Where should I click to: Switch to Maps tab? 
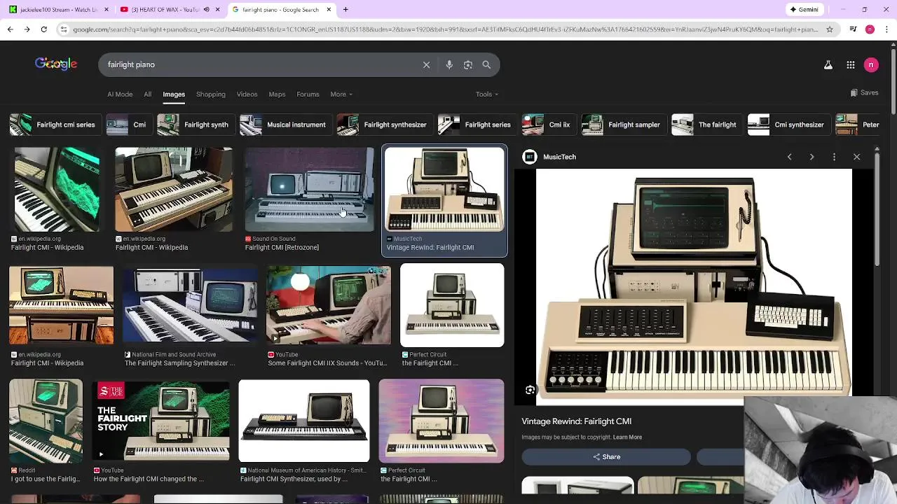click(277, 94)
